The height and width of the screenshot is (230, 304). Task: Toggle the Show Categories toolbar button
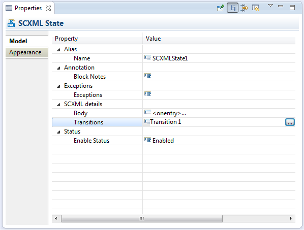(233, 8)
